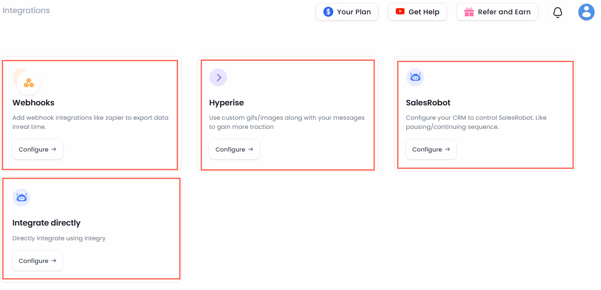Configure the SalesRobot CRM integration
The image size is (601, 290).
[431, 149]
